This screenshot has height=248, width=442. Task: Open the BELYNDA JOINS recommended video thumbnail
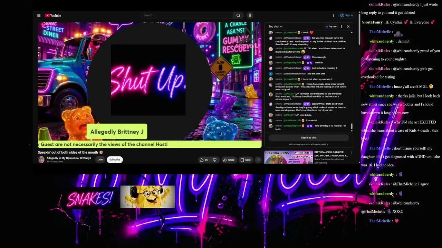click(289, 157)
